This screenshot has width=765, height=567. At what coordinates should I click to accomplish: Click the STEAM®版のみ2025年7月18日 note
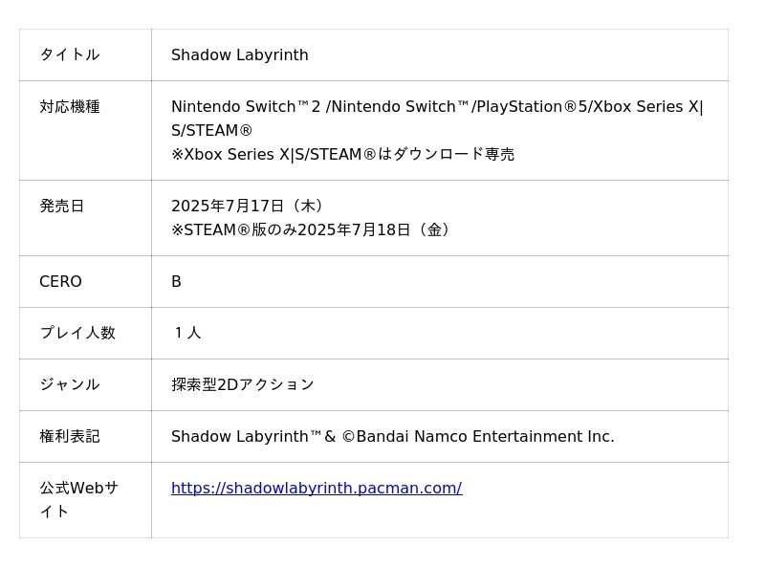[311, 230]
